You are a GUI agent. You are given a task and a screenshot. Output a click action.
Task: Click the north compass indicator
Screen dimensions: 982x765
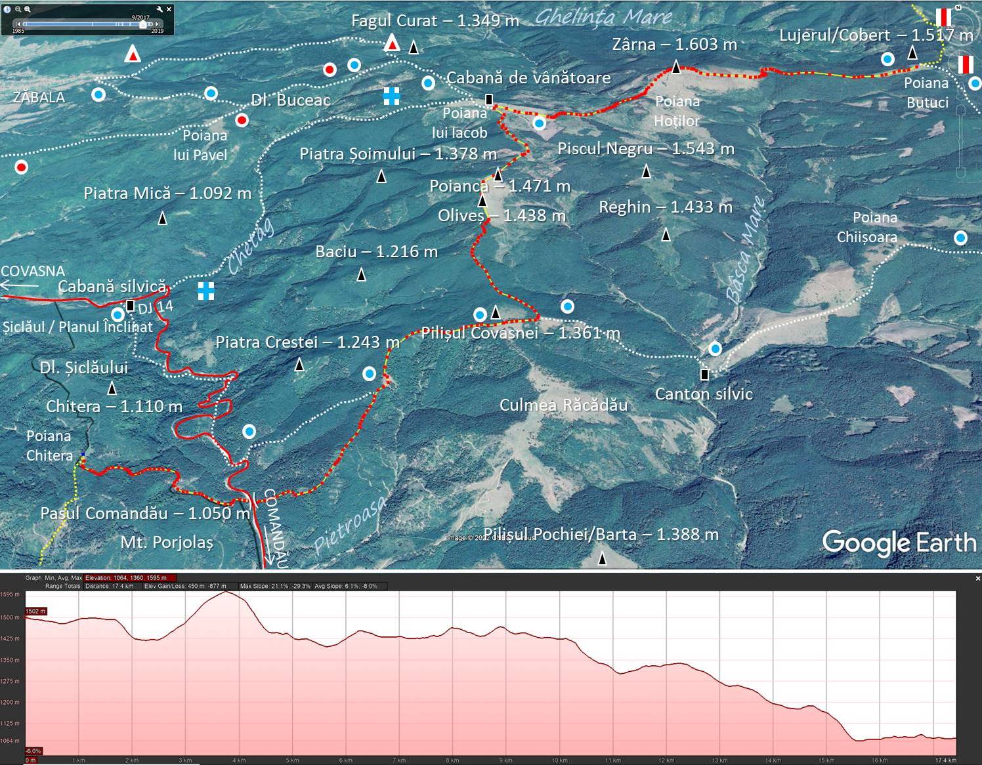pos(958,8)
